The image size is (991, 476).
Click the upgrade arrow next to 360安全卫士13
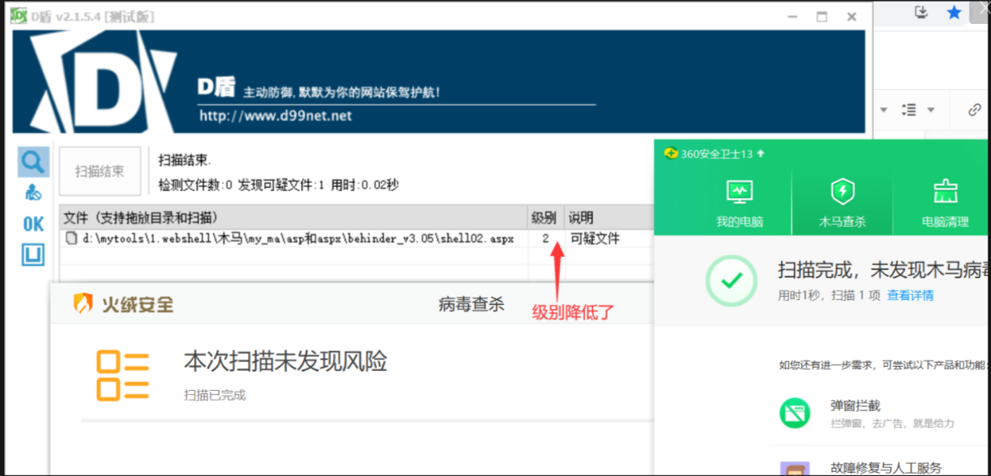tap(761, 154)
